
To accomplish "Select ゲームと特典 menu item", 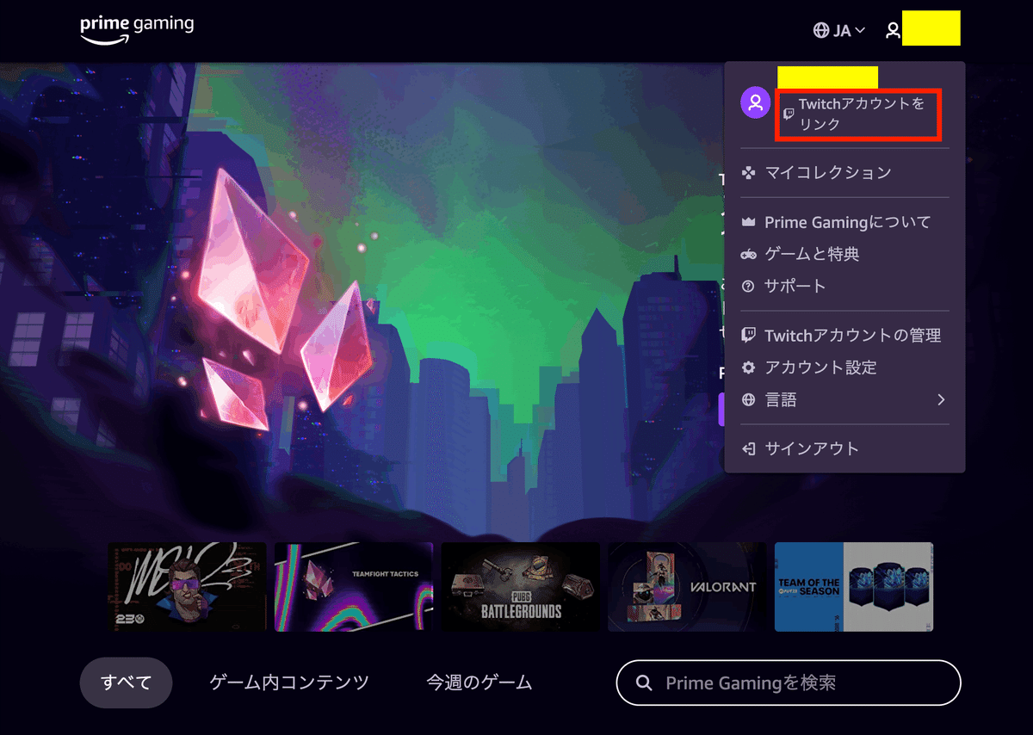I will click(x=812, y=255).
